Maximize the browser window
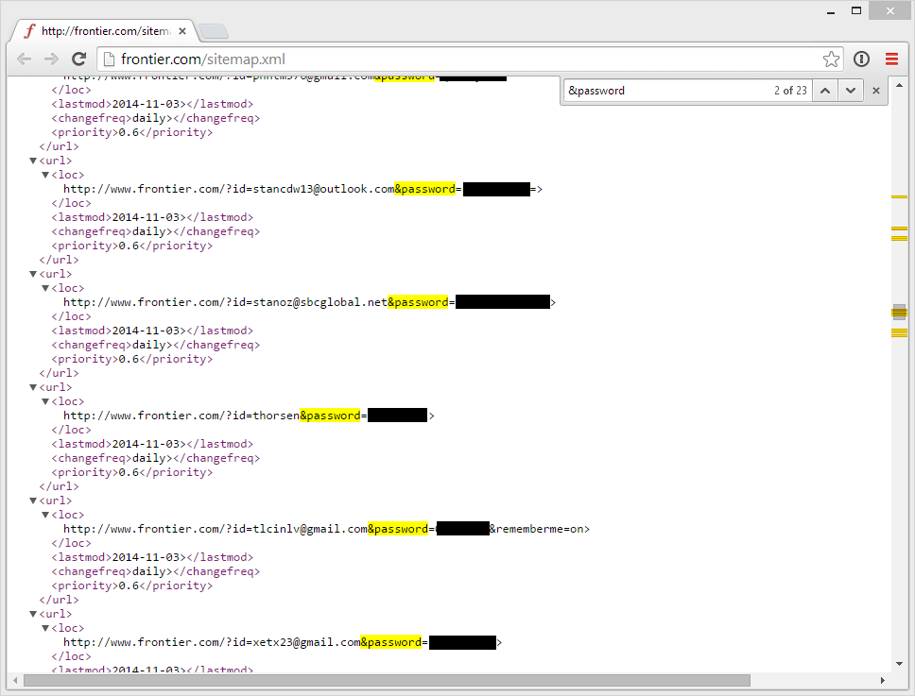The width and height of the screenshot is (915, 696). tap(856, 10)
